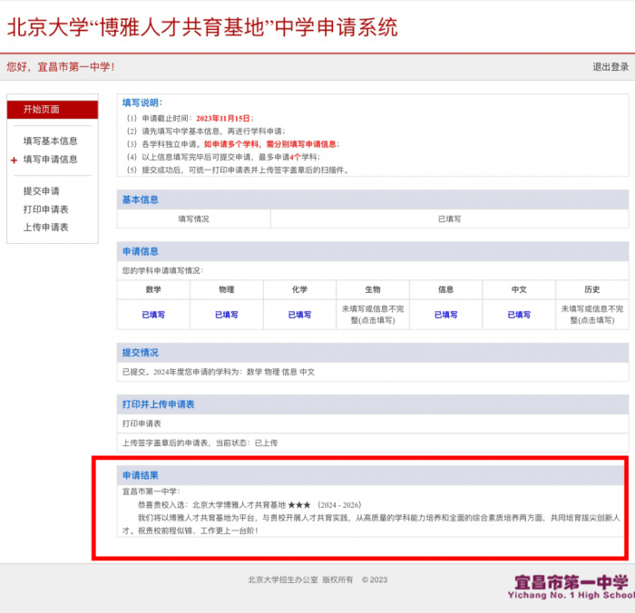Screen dimensions: 635x613
Task: Click the 生物 column header
Action: [373, 289]
